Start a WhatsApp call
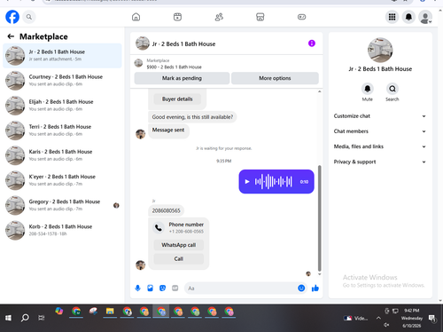The width and height of the screenshot is (443, 332). (x=179, y=245)
